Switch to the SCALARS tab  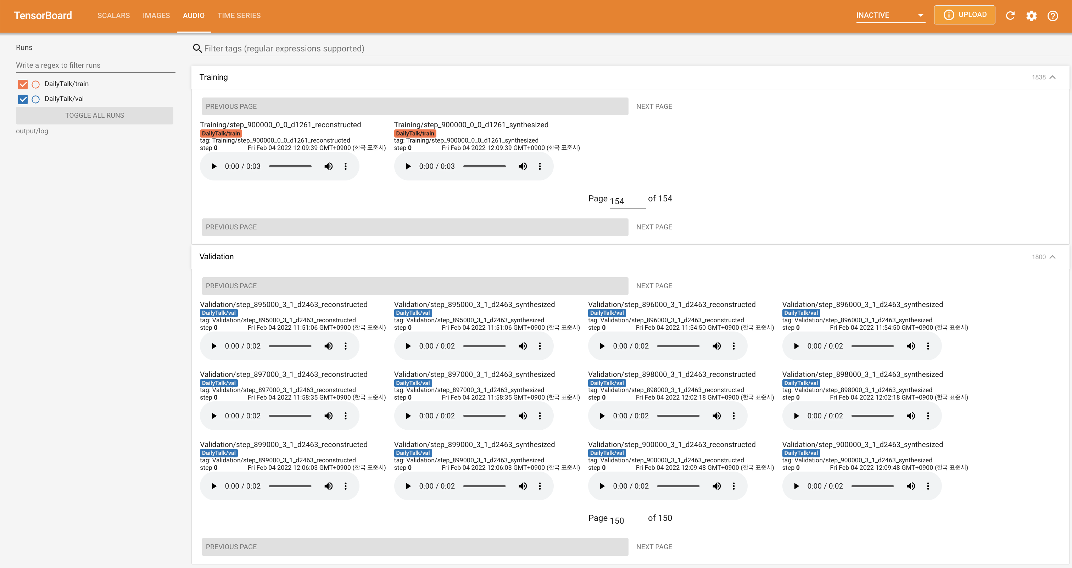[x=113, y=15]
